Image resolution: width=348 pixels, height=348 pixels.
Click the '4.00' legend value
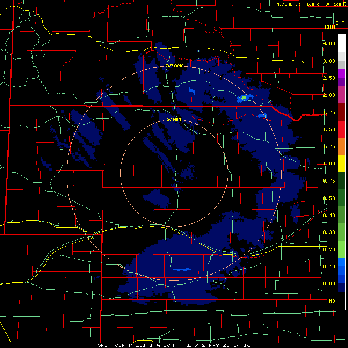pos(329,43)
